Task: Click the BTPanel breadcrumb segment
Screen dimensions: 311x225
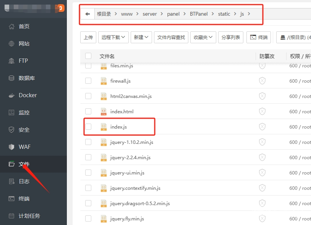Action: 199,14
